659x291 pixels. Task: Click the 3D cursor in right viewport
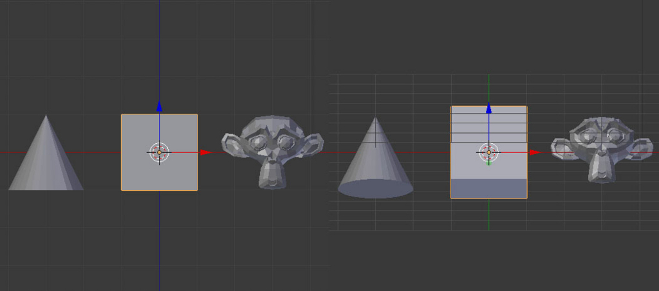tap(489, 152)
